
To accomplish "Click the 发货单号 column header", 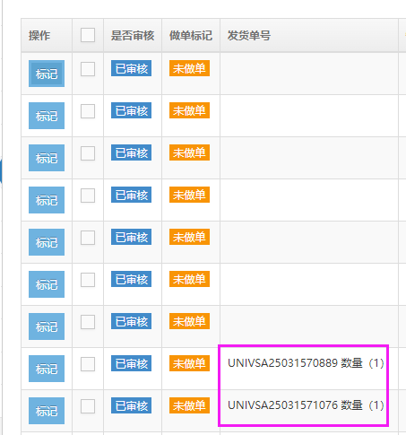I will pos(249,36).
